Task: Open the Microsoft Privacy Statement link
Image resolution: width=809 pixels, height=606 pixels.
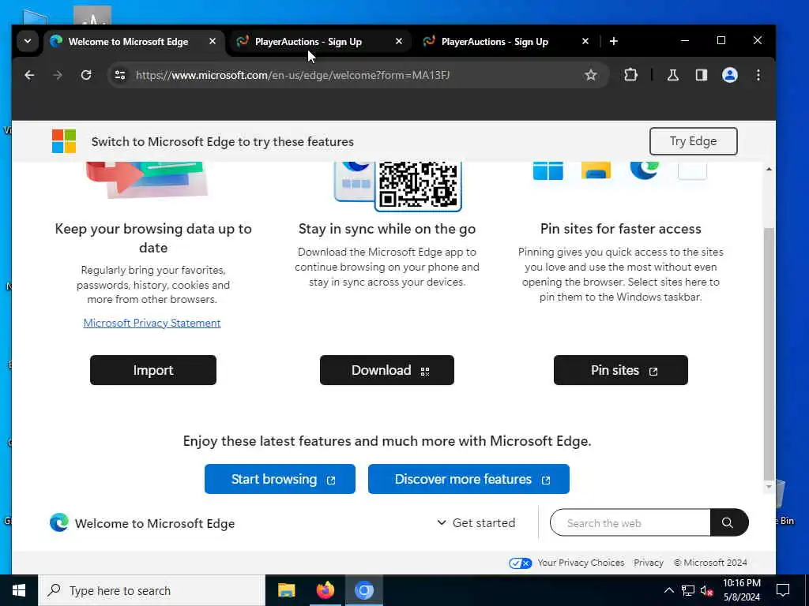Action: click(x=152, y=323)
